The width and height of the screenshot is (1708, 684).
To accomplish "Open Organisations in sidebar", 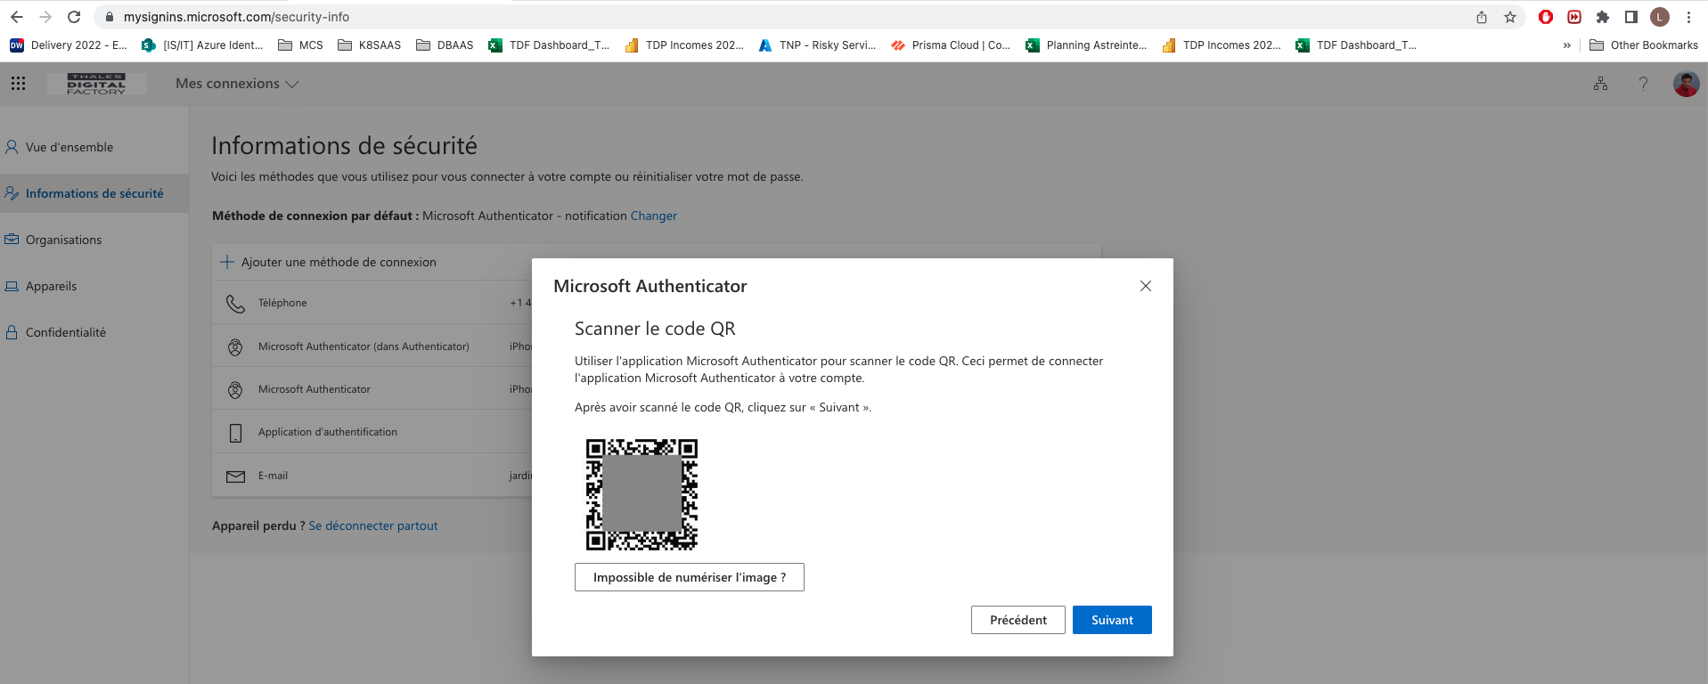I will 63,240.
